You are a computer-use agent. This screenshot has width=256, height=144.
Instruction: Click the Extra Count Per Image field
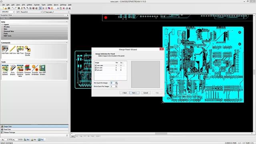tap(113, 86)
